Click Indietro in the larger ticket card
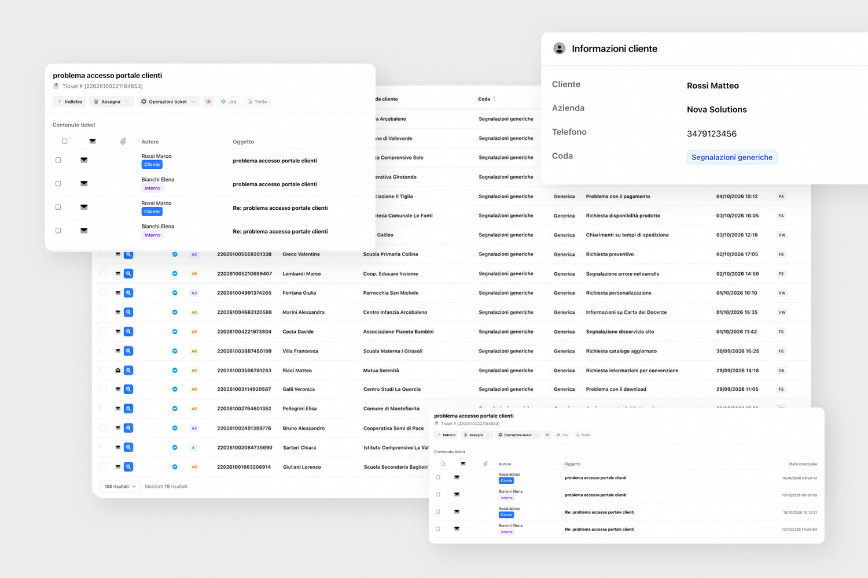 coord(69,102)
